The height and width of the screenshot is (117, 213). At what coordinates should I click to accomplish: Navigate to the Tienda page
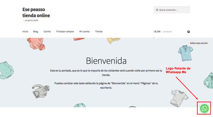click(x=99, y=32)
